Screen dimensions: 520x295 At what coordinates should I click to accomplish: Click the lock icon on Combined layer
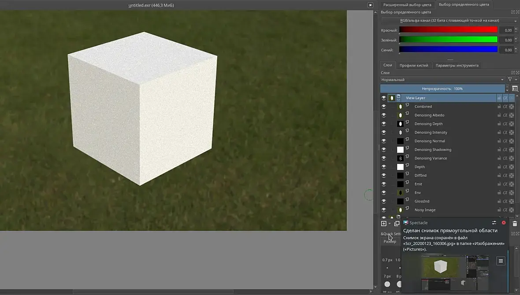(499, 107)
